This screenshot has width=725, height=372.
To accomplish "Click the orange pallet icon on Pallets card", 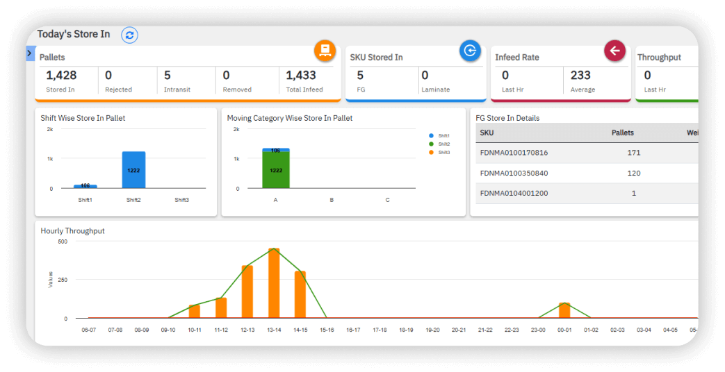I will pyautogui.click(x=324, y=50).
